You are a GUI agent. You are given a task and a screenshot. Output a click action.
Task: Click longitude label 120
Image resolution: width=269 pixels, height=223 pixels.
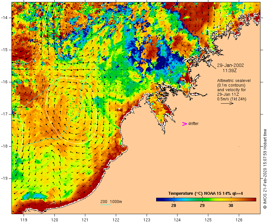54,220
